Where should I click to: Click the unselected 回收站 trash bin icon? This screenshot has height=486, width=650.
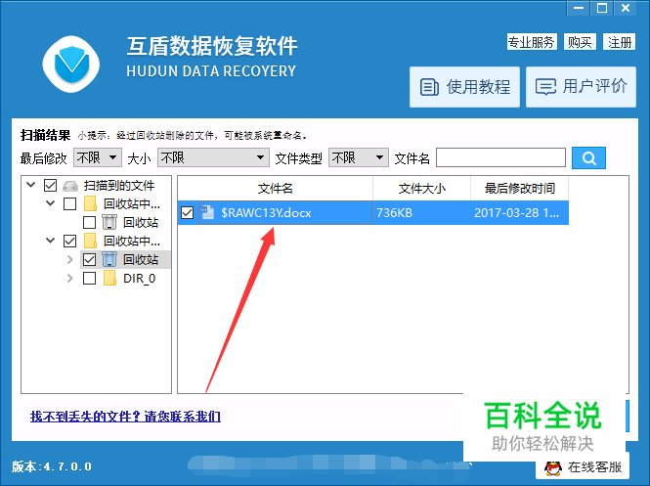[109, 222]
